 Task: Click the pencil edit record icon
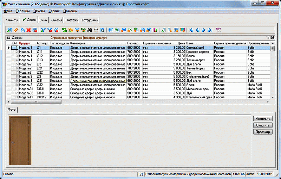15,30
